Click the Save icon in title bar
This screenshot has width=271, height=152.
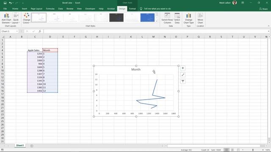(5, 3)
